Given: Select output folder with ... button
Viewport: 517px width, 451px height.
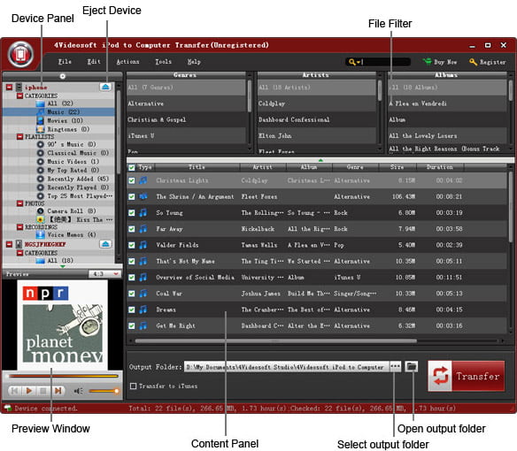Looking at the screenshot, I should click(x=396, y=366).
